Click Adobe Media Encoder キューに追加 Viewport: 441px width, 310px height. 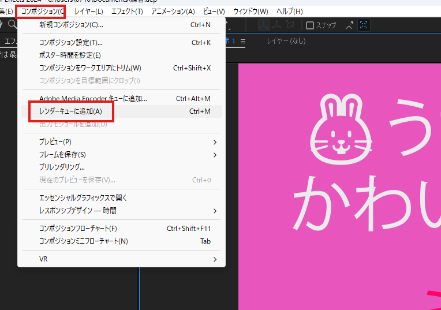pos(93,99)
